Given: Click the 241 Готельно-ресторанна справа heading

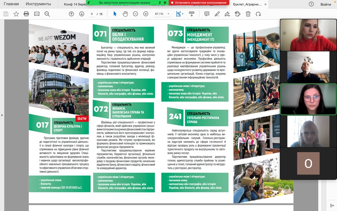Looking at the screenshot, I should (x=198, y=117).
